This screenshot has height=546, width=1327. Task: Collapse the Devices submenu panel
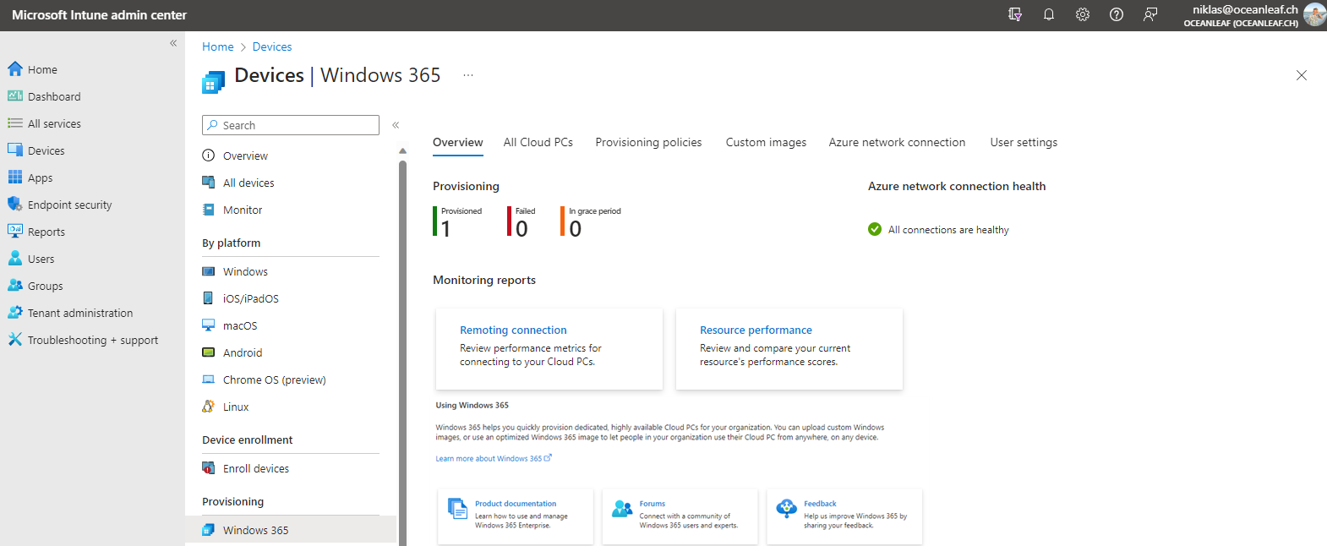(396, 125)
